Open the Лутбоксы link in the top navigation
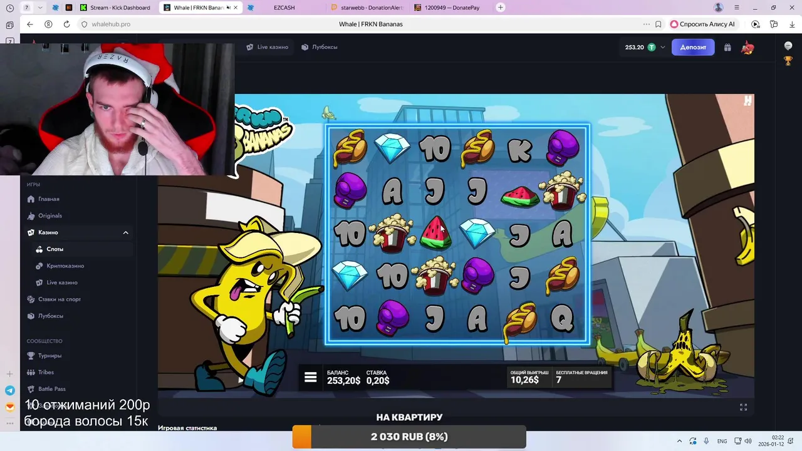 coord(320,47)
